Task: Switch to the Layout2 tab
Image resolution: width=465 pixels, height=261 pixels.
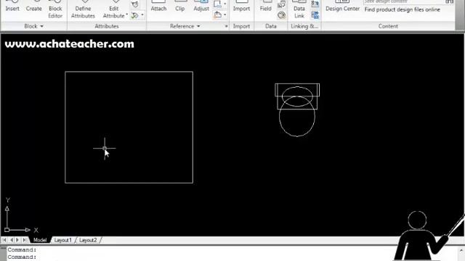Action: coord(88,240)
